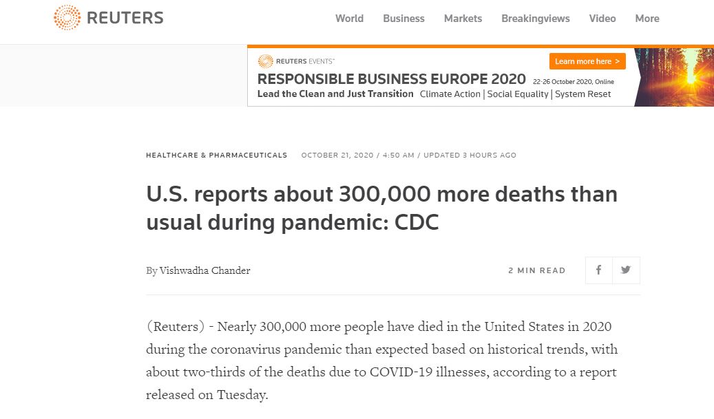Click the Learn more here button

(x=587, y=61)
